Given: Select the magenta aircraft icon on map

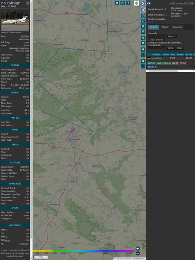Looking at the screenshot, I should point(73,130).
